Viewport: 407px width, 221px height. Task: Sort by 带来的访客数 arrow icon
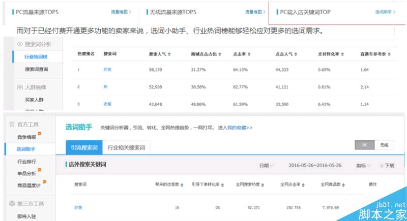pos(181,184)
